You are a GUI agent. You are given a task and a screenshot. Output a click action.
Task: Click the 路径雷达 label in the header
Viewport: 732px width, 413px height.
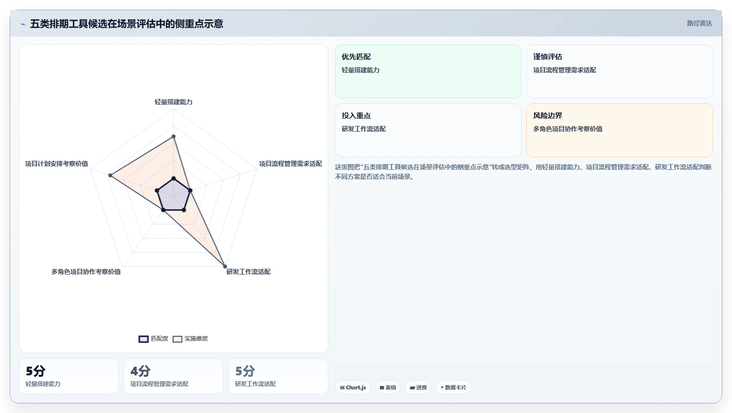700,23
